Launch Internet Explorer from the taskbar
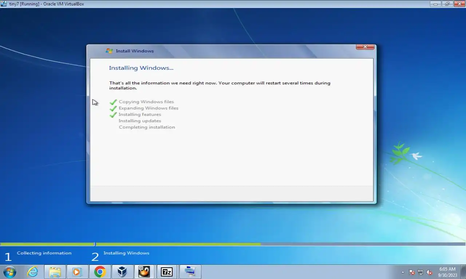 tap(32, 272)
